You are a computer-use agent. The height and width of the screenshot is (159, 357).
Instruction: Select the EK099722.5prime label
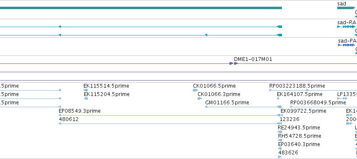(303, 111)
